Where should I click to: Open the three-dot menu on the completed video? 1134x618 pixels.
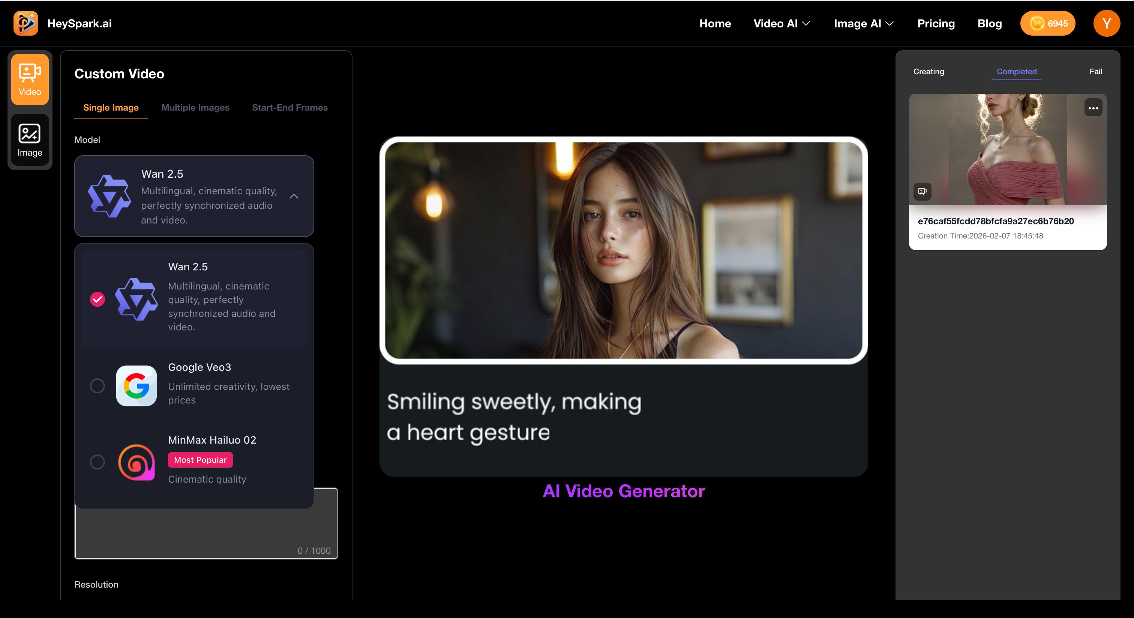pos(1093,107)
